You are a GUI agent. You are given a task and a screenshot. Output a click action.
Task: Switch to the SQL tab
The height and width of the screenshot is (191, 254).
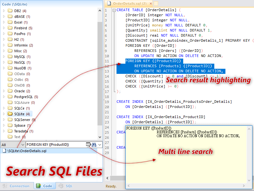point(65,186)
